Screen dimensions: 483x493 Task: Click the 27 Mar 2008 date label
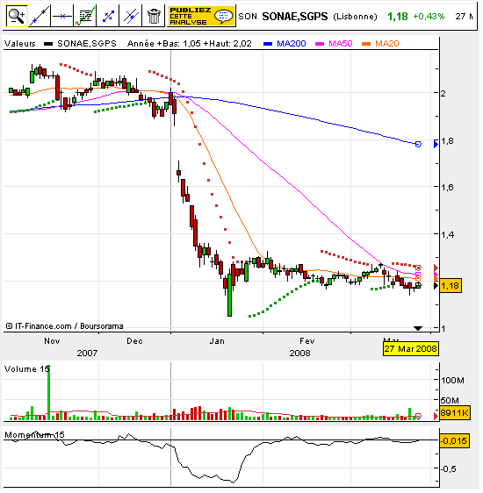click(x=411, y=349)
